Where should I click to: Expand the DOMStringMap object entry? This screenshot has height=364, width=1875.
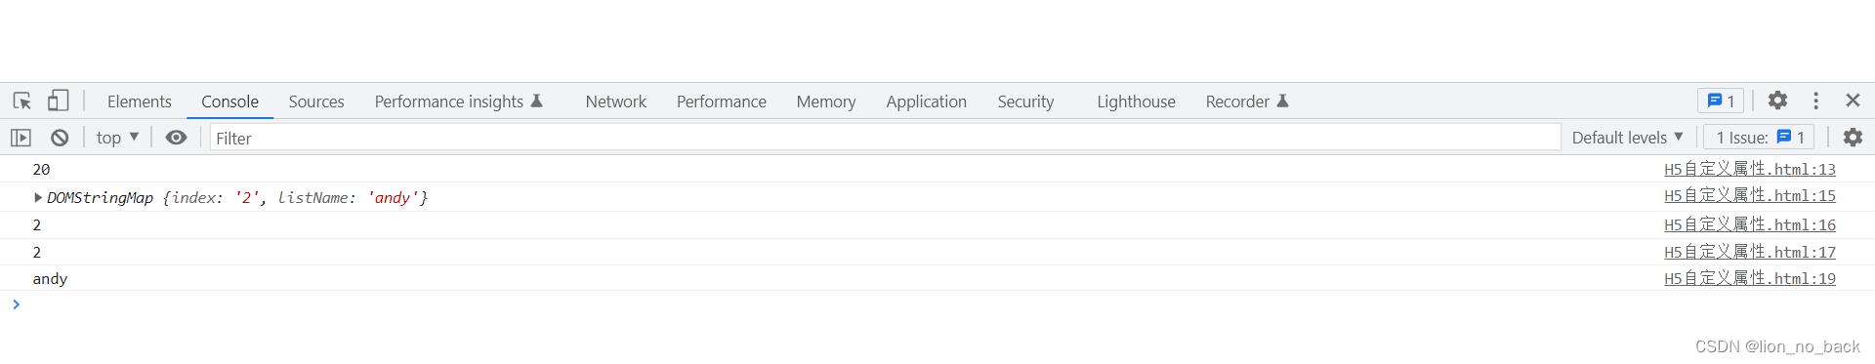[x=38, y=197]
